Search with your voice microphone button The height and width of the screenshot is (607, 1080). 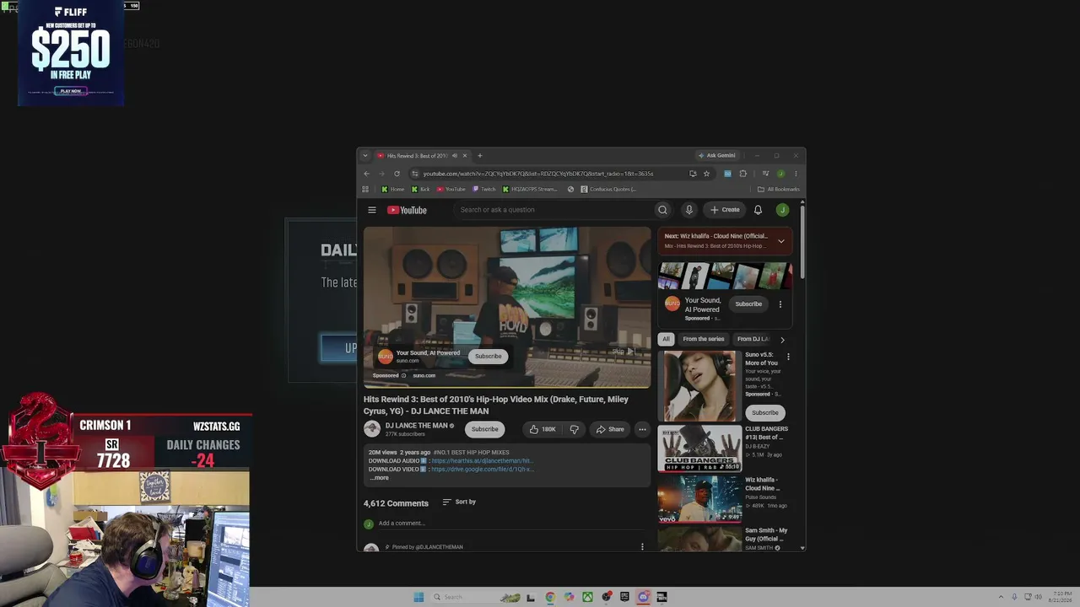point(688,210)
